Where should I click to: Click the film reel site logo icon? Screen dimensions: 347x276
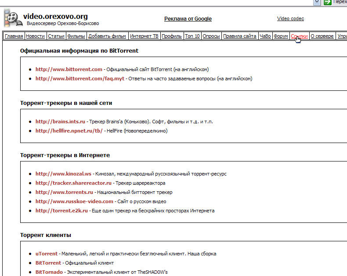[x=13, y=18]
